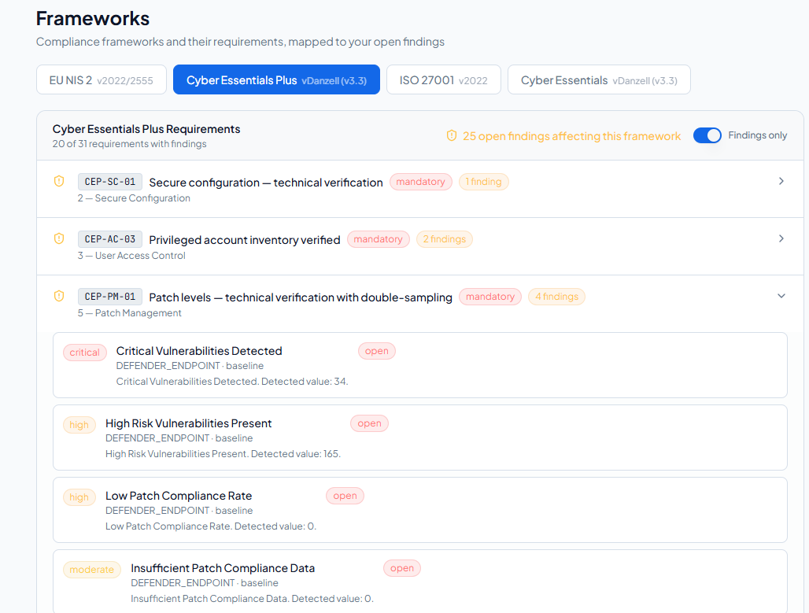Viewport: 809px width, 613px height.
Task: Open the Cyber Essentials vDanzell tab
Action: (x=599, y=80)
